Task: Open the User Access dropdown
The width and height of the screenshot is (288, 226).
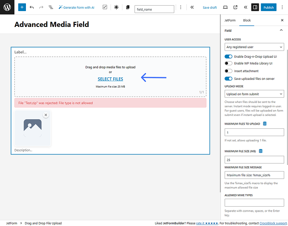Action: pos(254,47)
